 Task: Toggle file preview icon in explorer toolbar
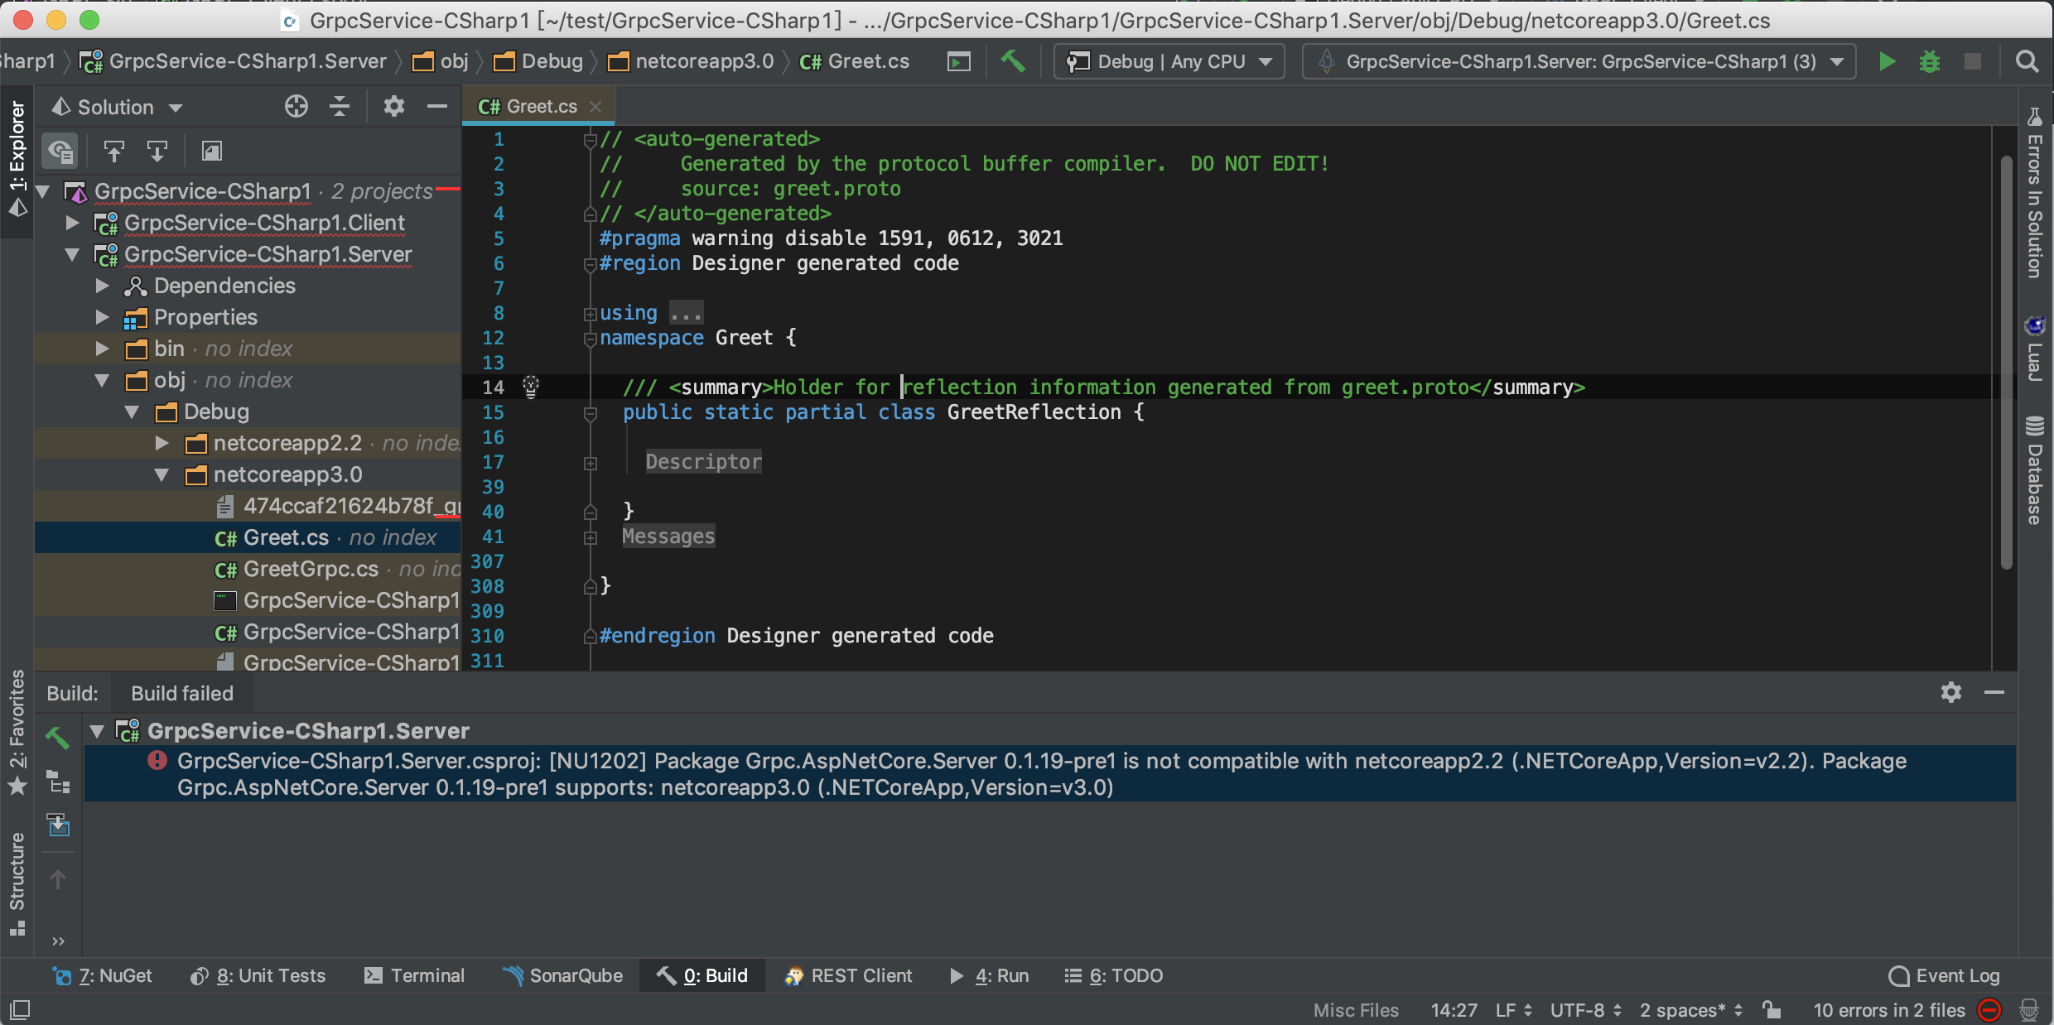coord(212,151)
